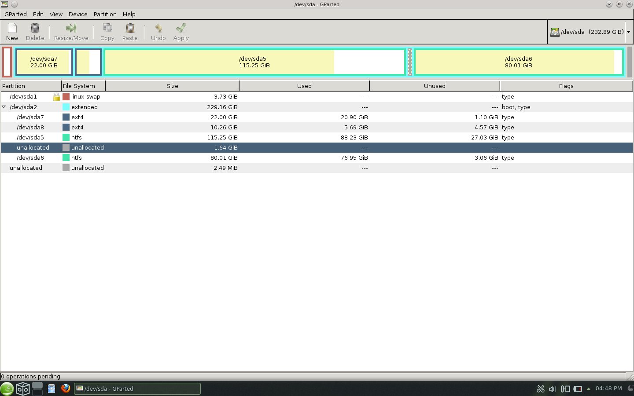Click the 20.90 GiB used value for sda7

coord(354,117)
